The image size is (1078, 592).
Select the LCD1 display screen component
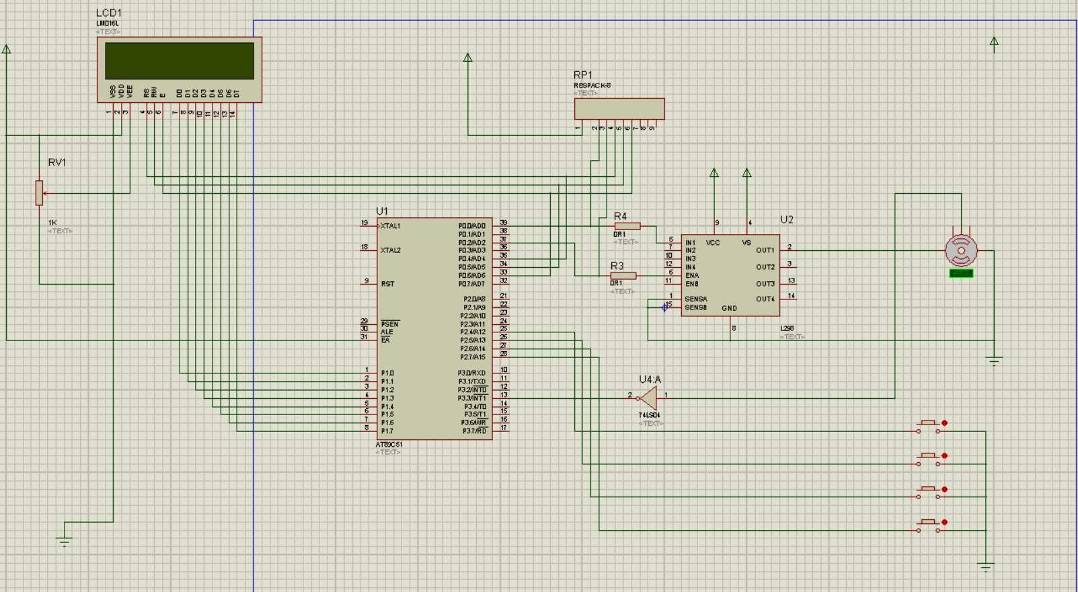click(x=180, y=69)
